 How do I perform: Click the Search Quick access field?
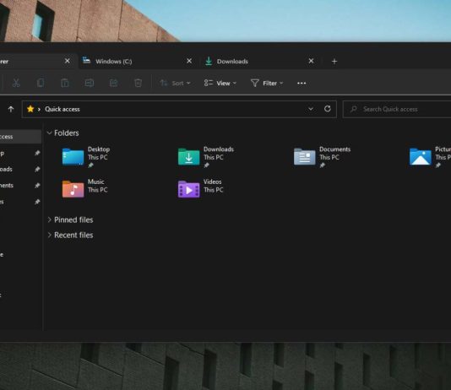(x=397, y=109)
